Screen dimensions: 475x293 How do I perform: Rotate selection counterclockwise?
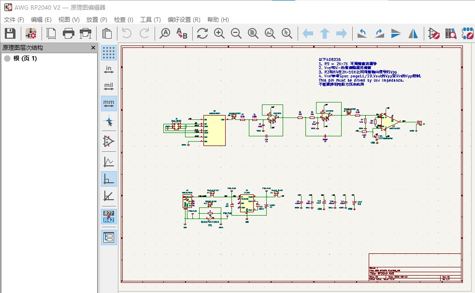coord(362,33)
